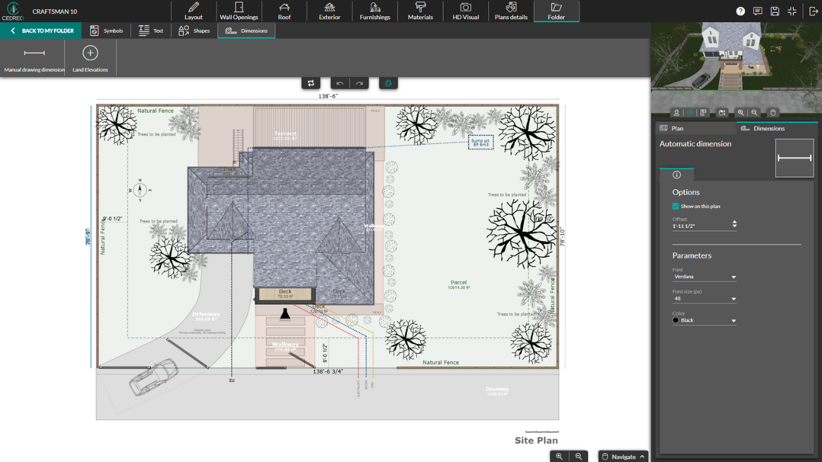Open the Materials section in the top bar
Viewport: 822px width, 462px height.
pyautogui.click(x=420, y=11)
